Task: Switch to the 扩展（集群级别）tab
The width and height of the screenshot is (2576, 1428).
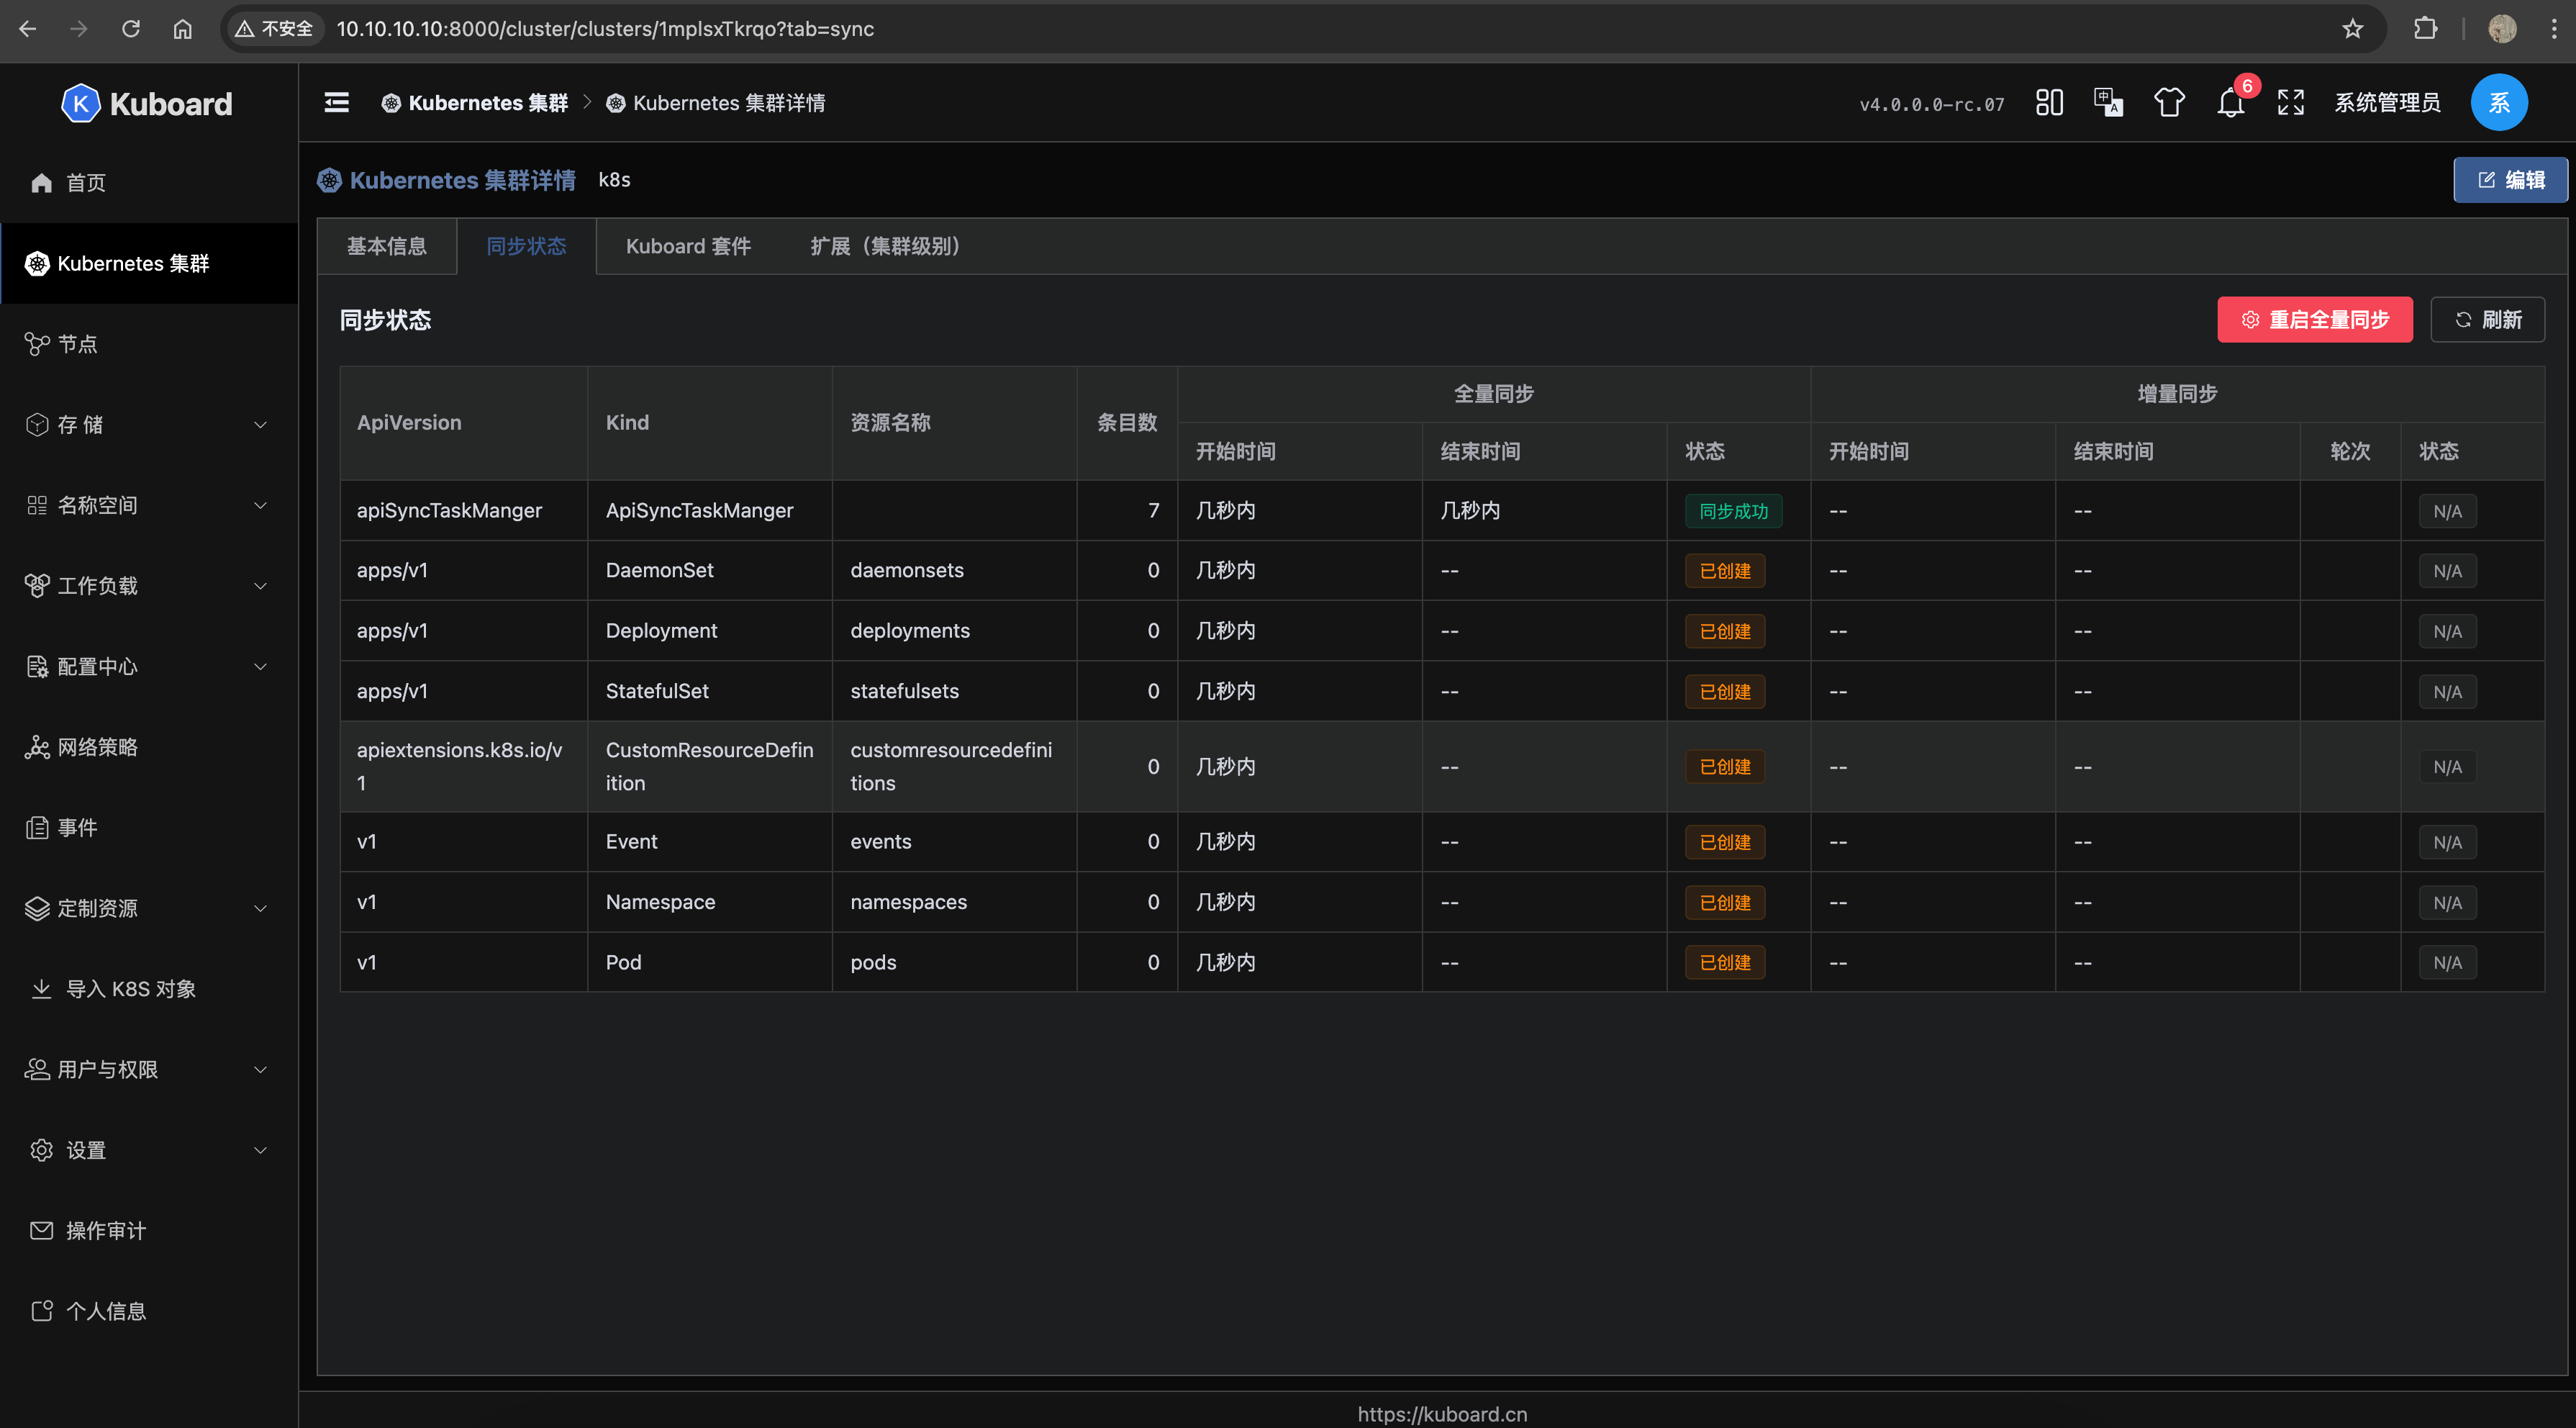Action: point(885,247)
